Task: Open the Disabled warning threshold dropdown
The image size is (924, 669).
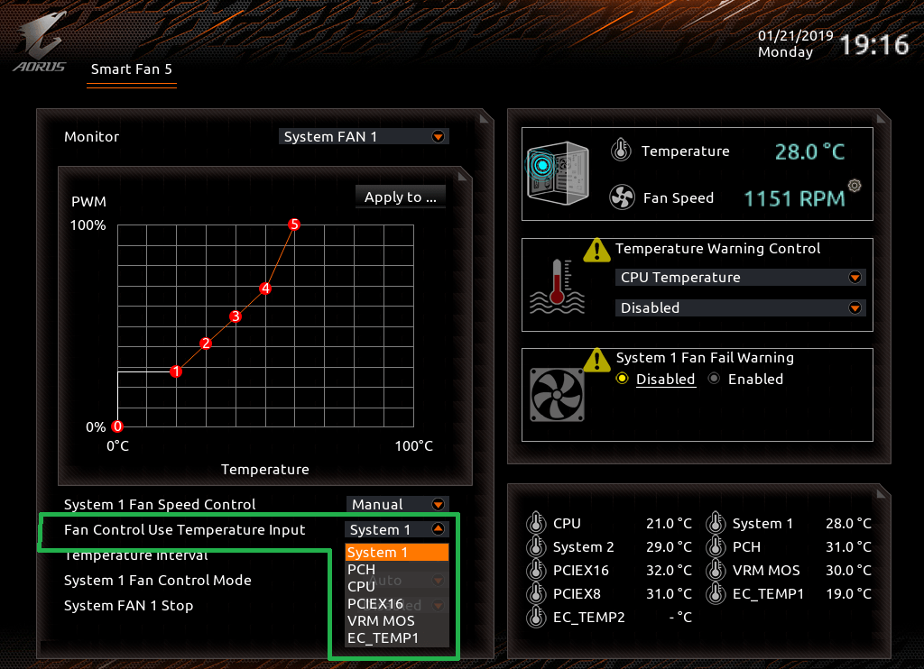Action: 740,308
